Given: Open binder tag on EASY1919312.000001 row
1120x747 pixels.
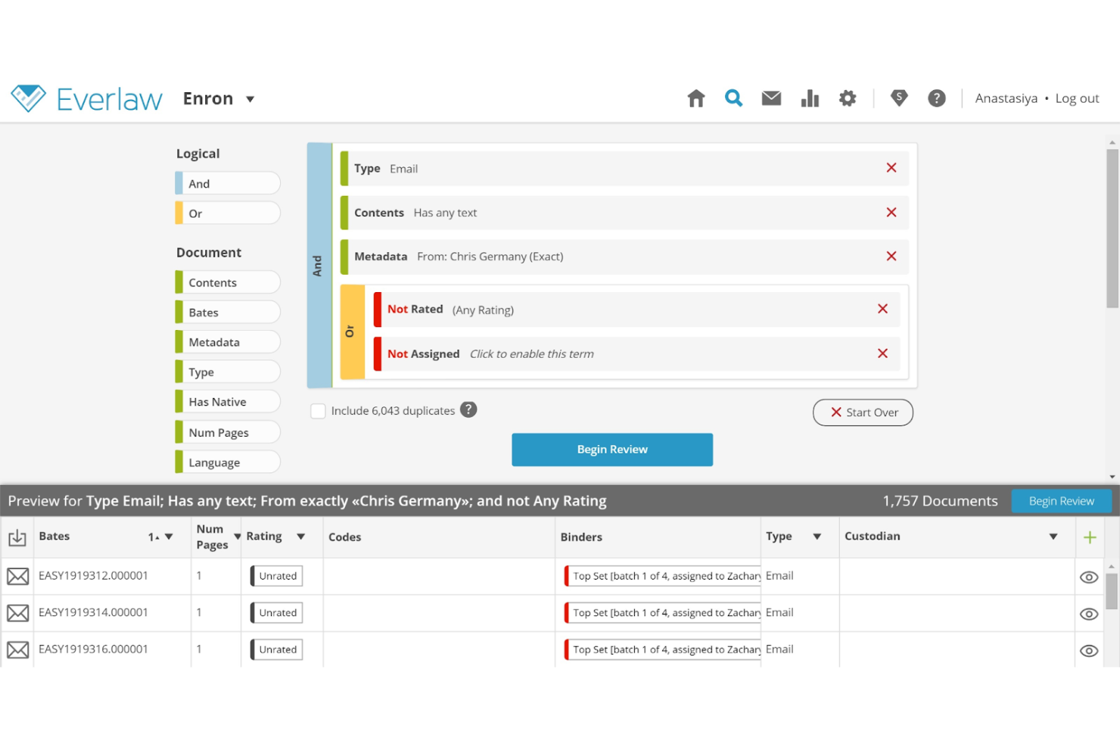Looking at the screenshot, I should [x=663, y=576].
